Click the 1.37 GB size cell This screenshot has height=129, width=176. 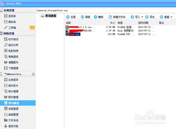pyautogui.click(x=111, y=31)
